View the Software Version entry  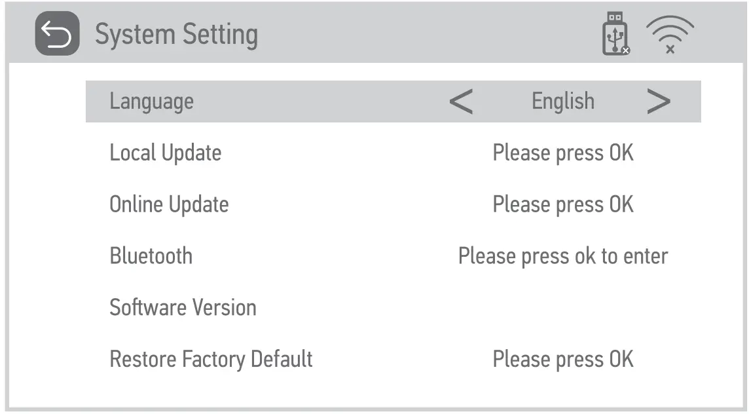(x=183, y=307)
